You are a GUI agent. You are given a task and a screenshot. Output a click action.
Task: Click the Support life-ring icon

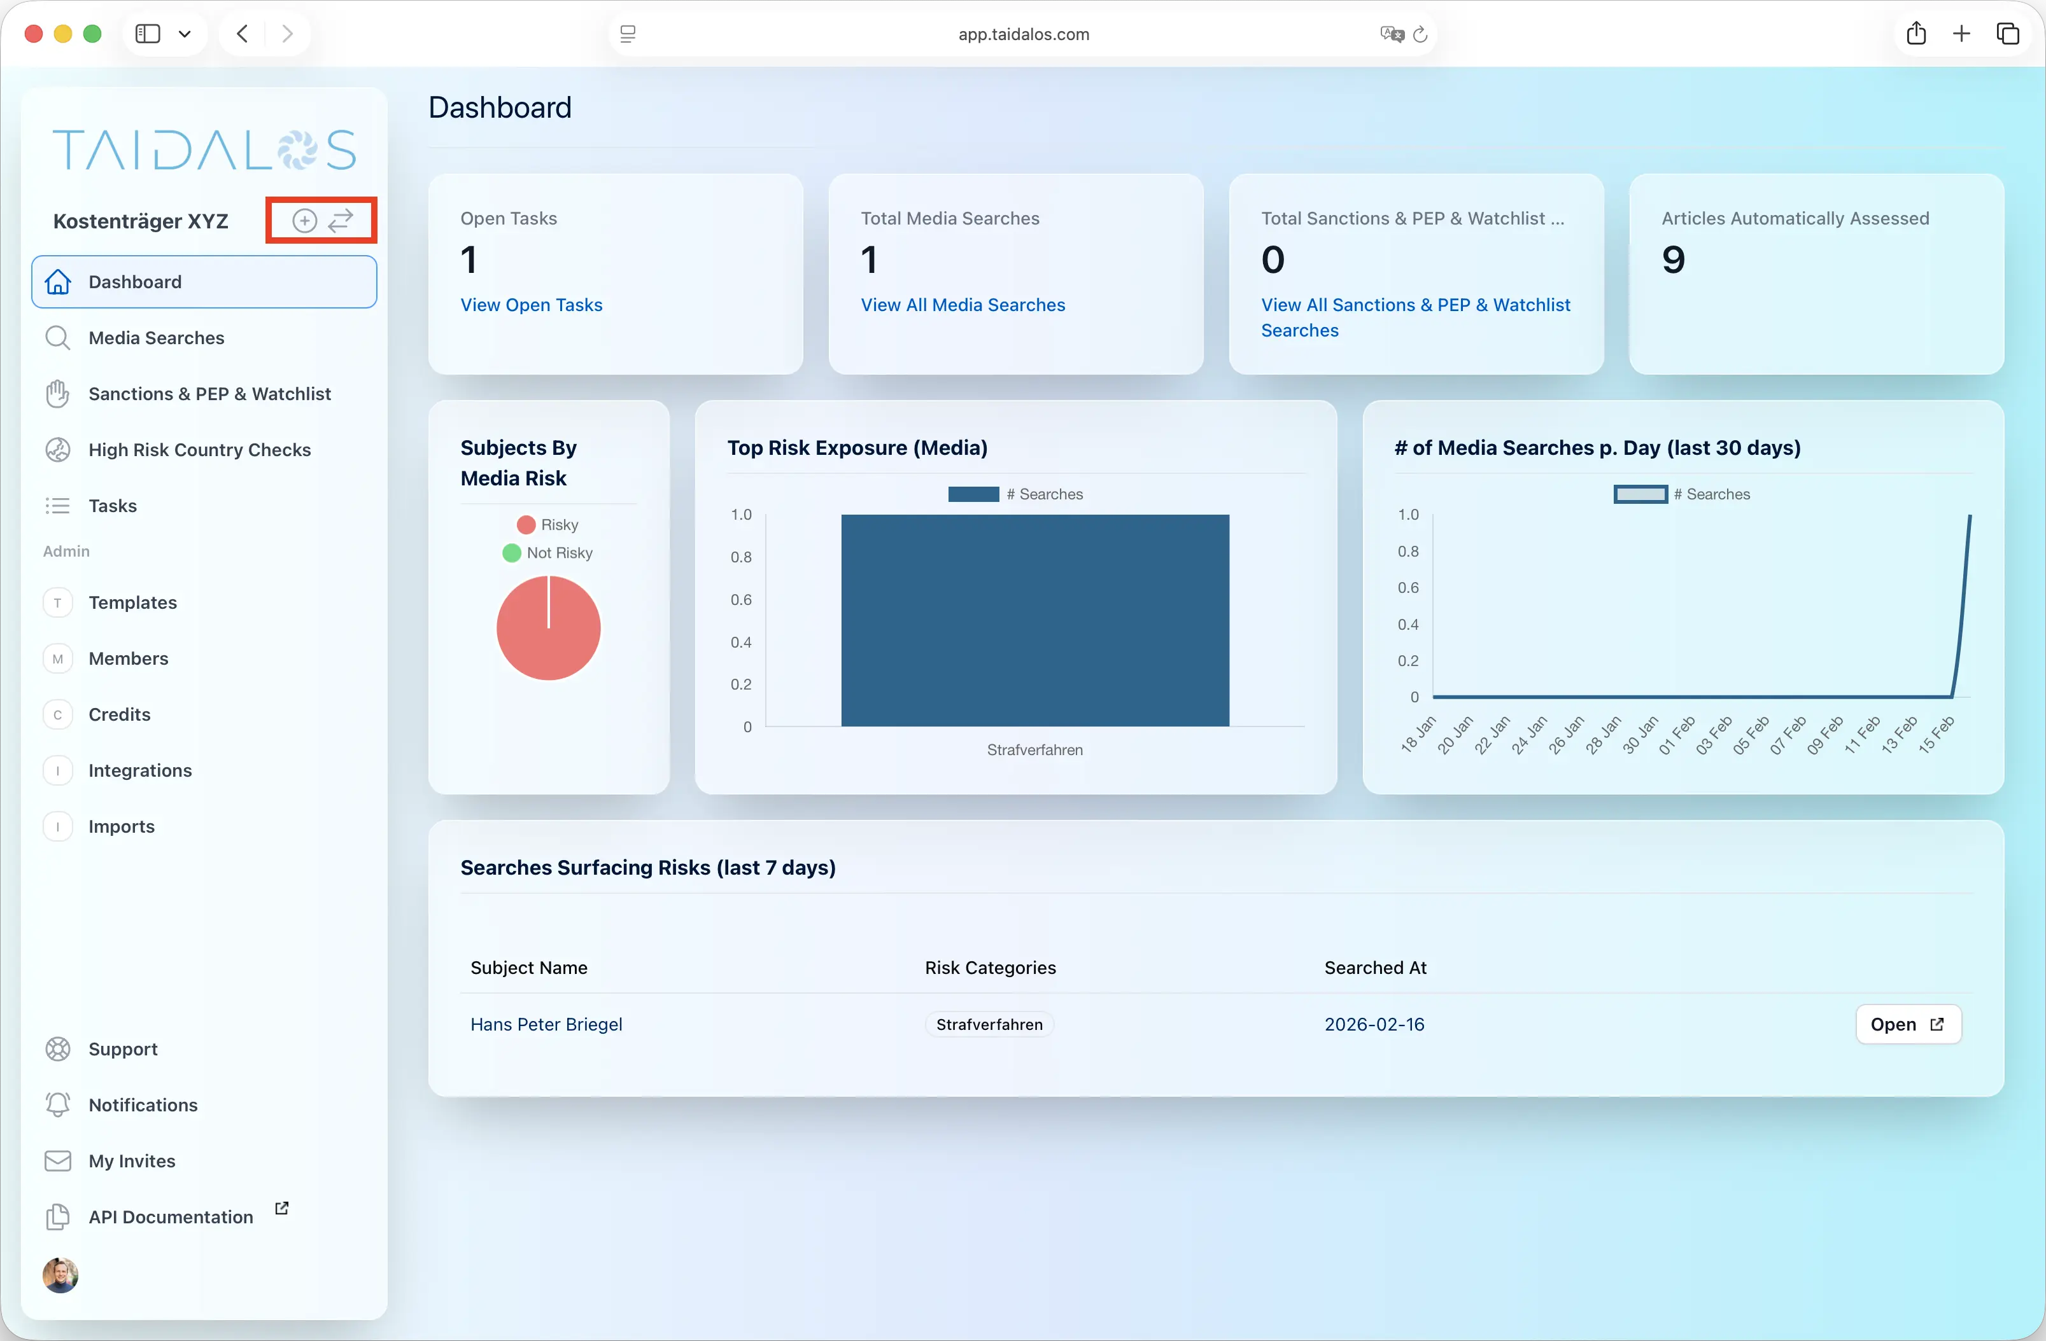pyautogui.click(x=57, y=1049)
